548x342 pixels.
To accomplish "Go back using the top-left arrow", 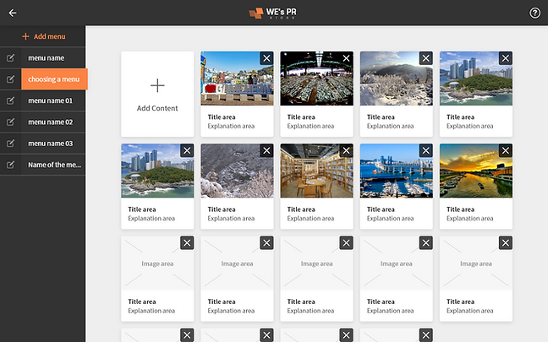I will (13, 13).
